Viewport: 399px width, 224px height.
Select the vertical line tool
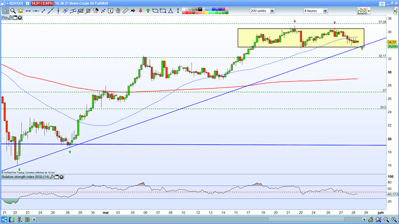click(58, 11)
